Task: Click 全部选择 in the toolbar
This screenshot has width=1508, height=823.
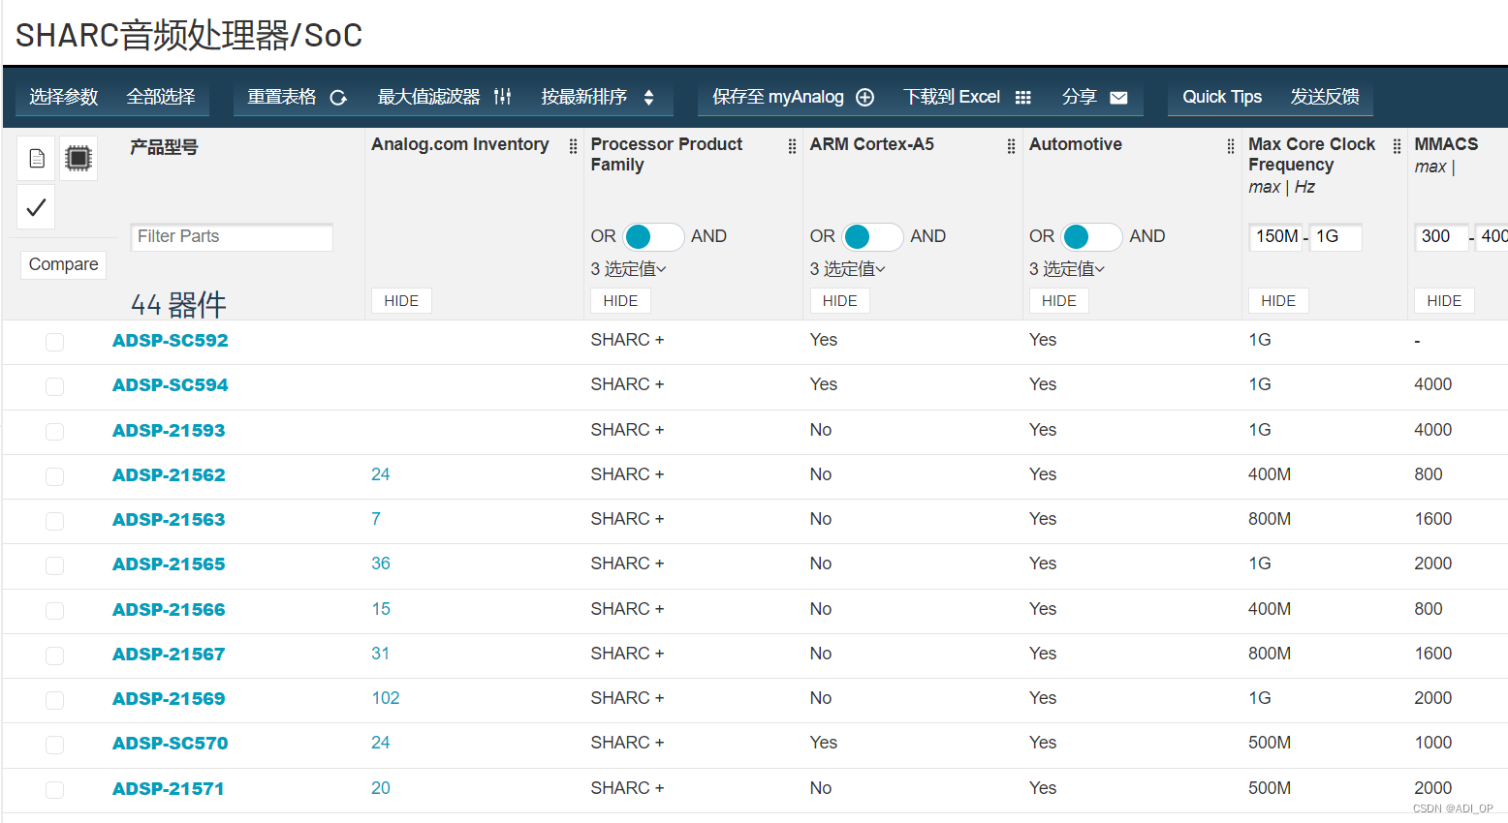Action: point(161,97)
